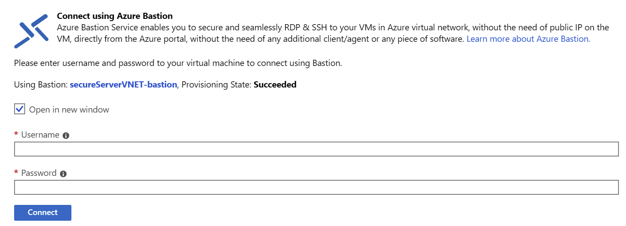Click the Azure Bastion Service description paragraph
This screenshot has width=626, height=226.
[x=333, y=33]
